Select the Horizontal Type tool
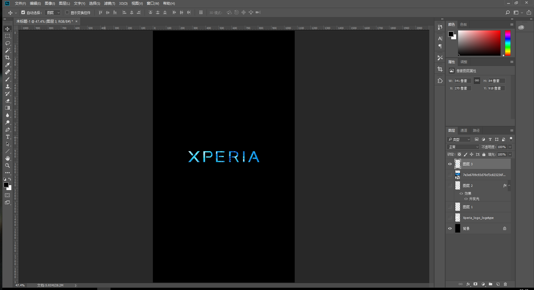The width and height of the screenshot is (534, 290). click(x=7, y=137)
